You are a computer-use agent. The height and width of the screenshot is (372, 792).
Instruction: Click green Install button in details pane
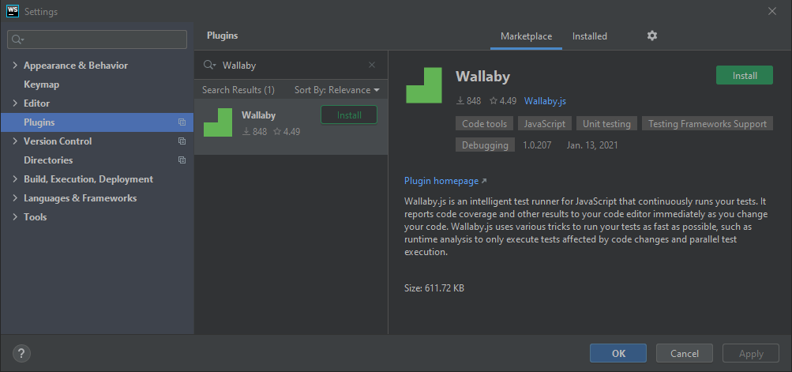point(745,75)
